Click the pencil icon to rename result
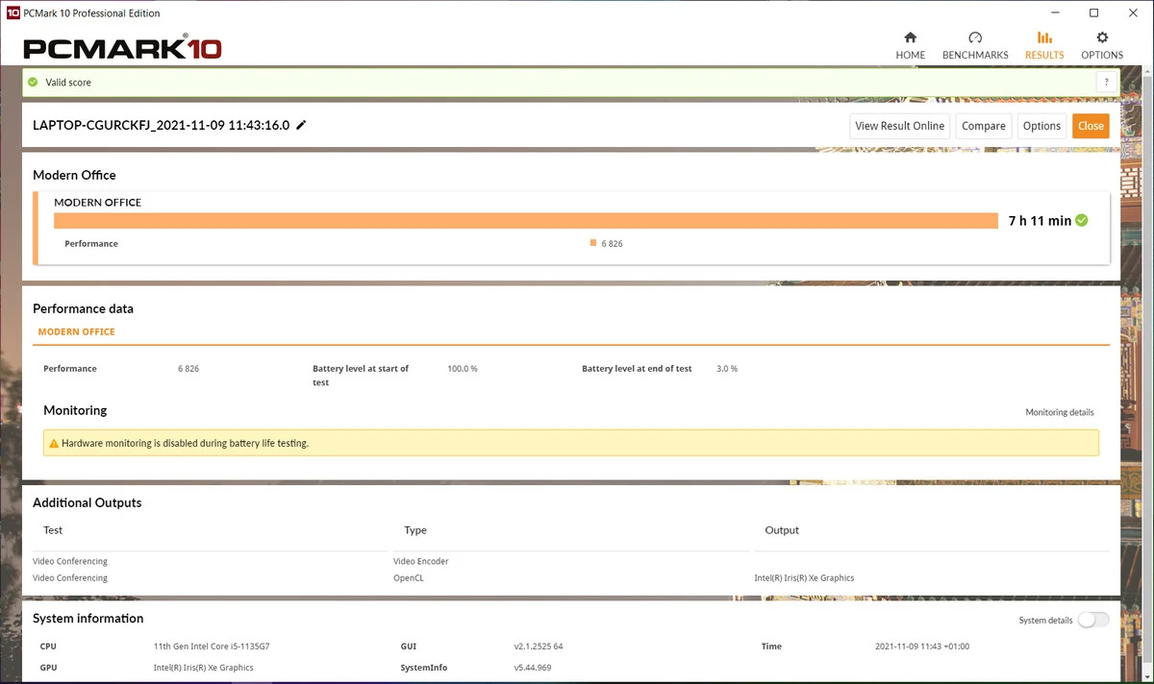Viewport: 1154px width, 684px height. 302,125
